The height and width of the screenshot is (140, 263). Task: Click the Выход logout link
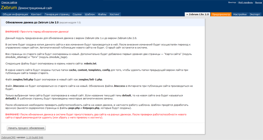point(258,3)
